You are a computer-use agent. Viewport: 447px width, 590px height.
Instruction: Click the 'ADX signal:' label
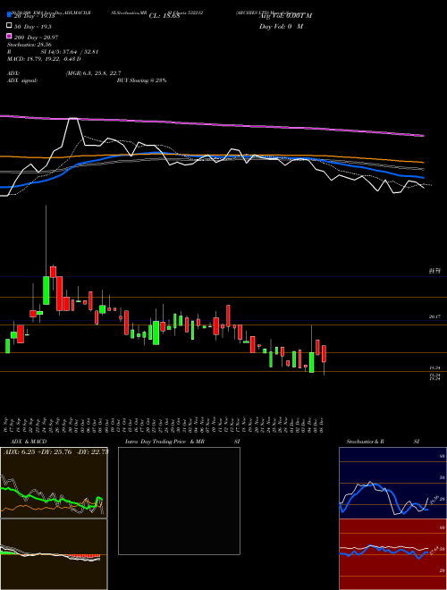[22, 80]
